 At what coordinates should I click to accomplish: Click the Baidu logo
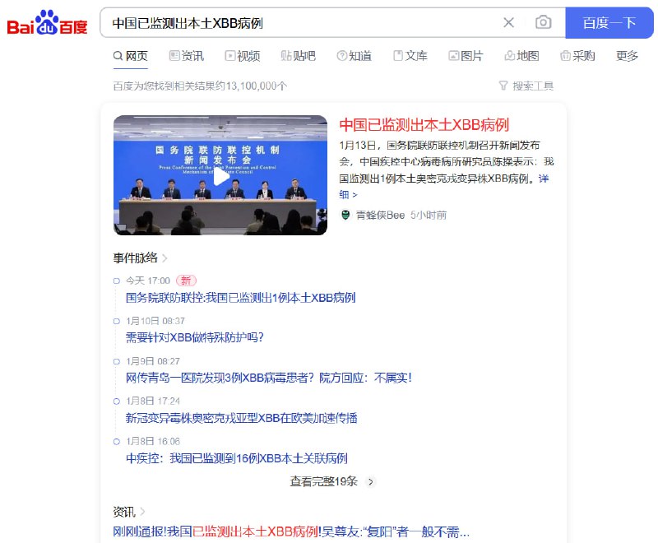(47, 23)
